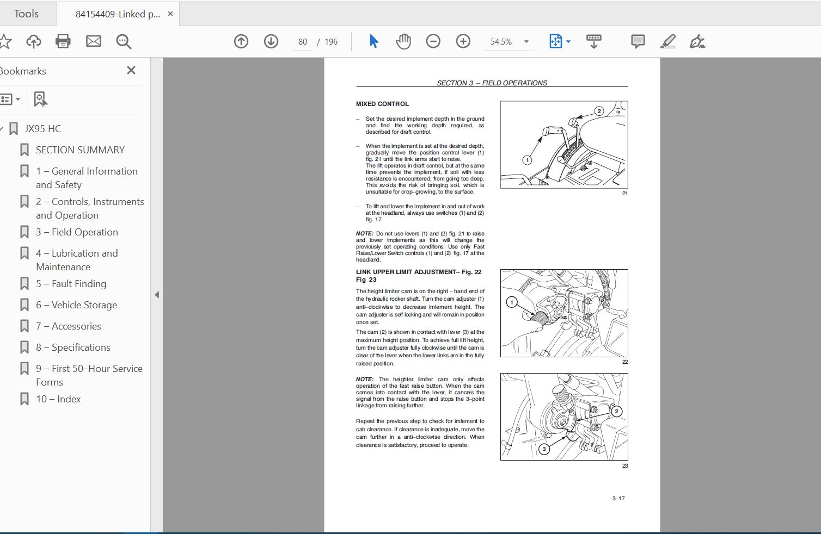Click the page number field showing 80
The width and height of the screenshot is (821, 534).
[303, 42]
